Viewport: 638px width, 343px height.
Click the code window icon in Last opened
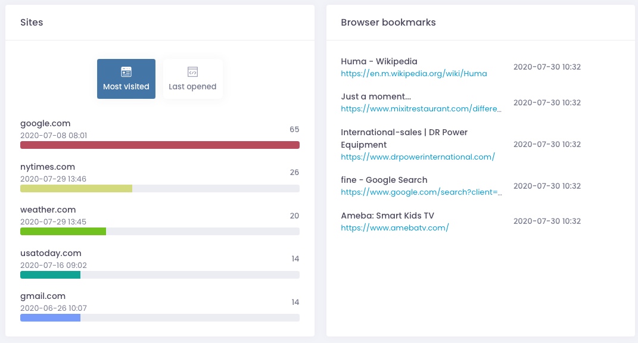tap(192, 71)
